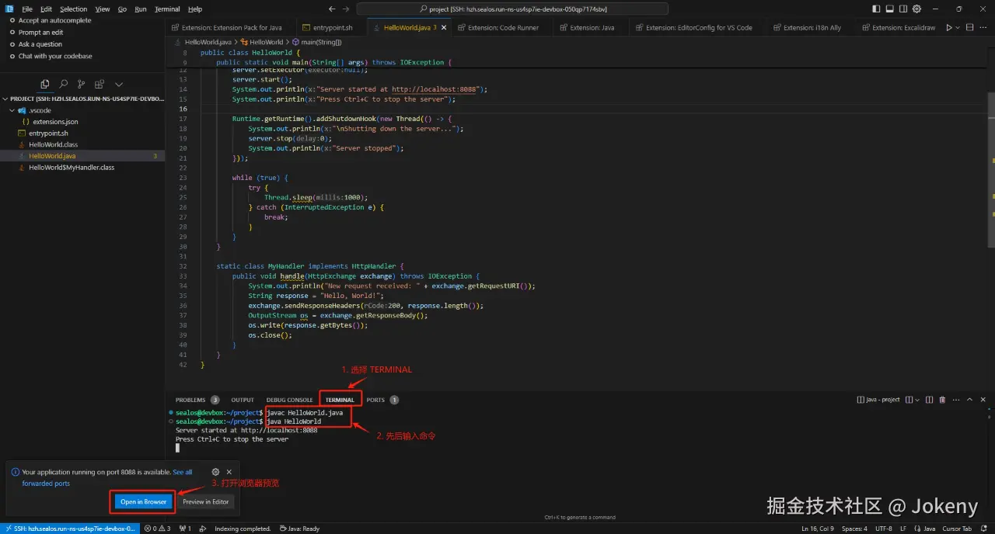Run Java file with play icon

click(949, 27)
